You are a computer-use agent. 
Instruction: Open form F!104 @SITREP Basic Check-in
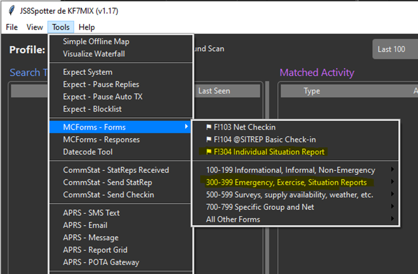(x=295, y=140)
